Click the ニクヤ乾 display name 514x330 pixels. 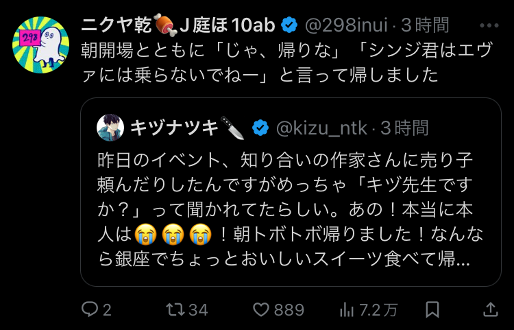coord(179,26)
